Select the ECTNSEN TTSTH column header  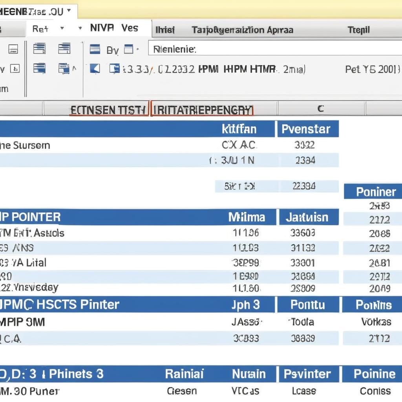(x=108, y=110)
